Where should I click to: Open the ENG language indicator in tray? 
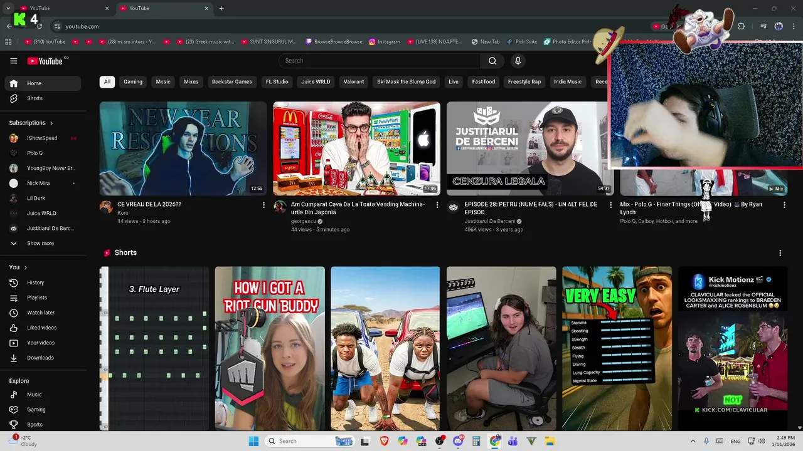tap(735, 441)
